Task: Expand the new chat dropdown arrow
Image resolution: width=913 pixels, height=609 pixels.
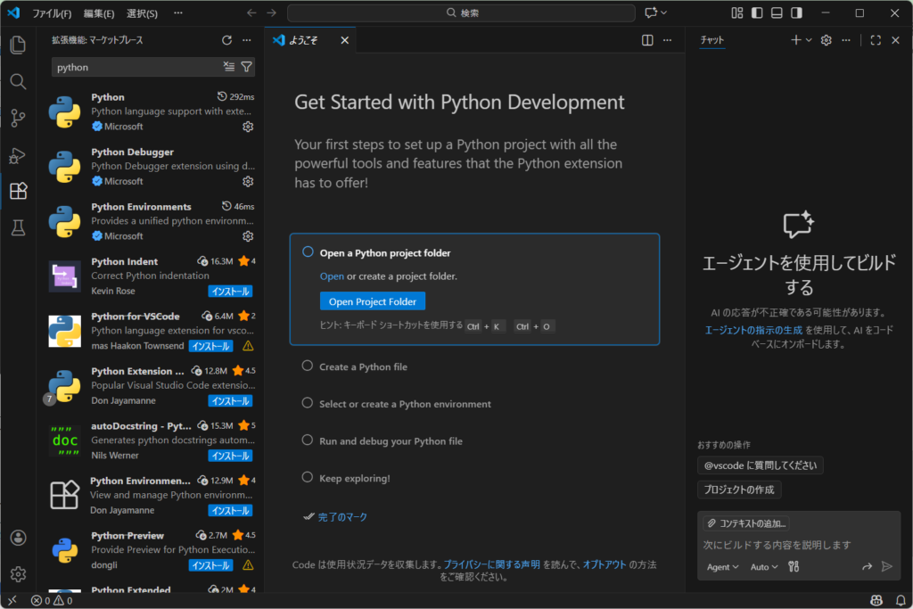Action: click(x=809, y=40)
